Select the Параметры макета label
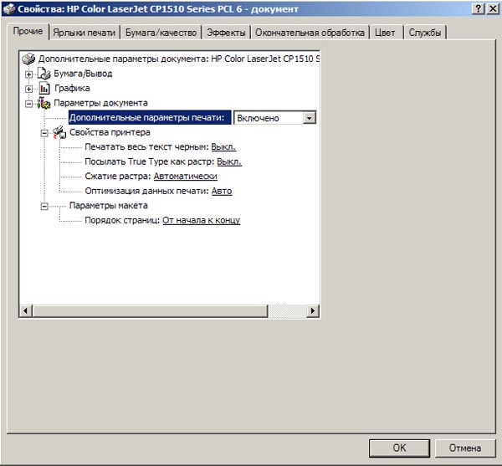Screen dimensions: 502x466 (108, 206)
